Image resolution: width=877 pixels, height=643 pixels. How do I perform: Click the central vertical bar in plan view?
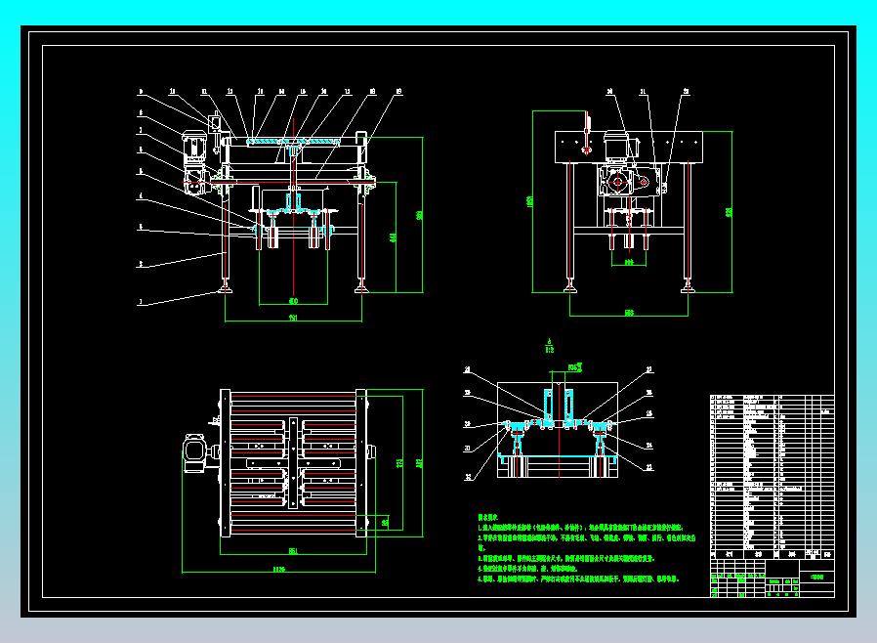(x=293, y=463)
